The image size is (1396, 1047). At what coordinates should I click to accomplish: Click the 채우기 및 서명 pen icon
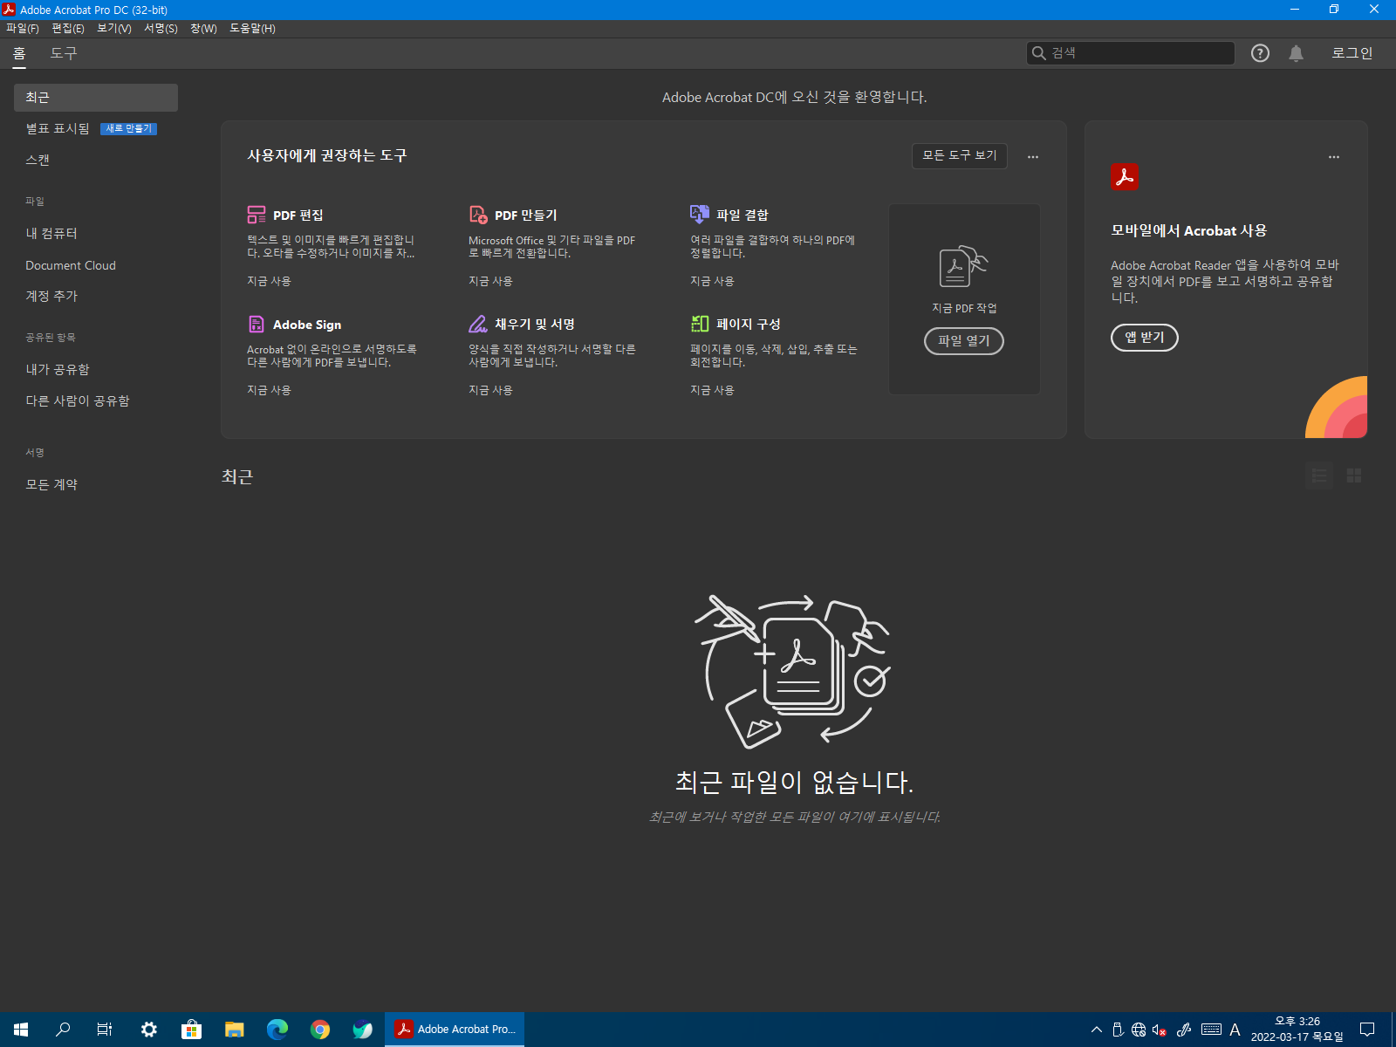pos(478,324)
